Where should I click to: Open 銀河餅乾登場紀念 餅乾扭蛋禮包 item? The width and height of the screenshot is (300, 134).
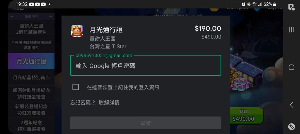point(31,93)
